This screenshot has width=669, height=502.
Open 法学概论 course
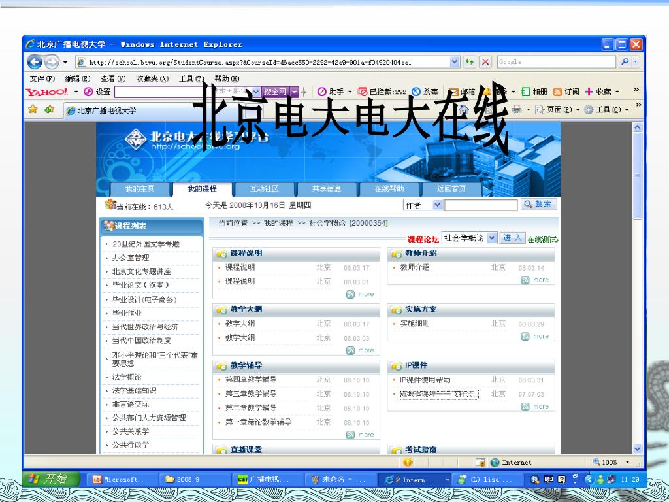126,377
